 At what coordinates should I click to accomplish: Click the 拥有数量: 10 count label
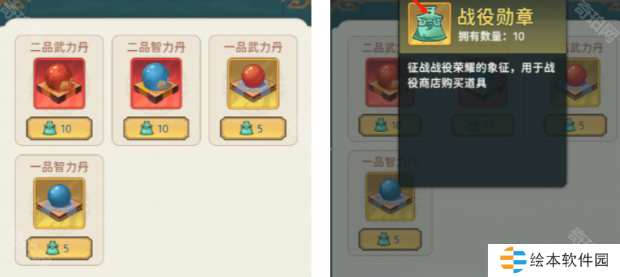click(491, 36)
